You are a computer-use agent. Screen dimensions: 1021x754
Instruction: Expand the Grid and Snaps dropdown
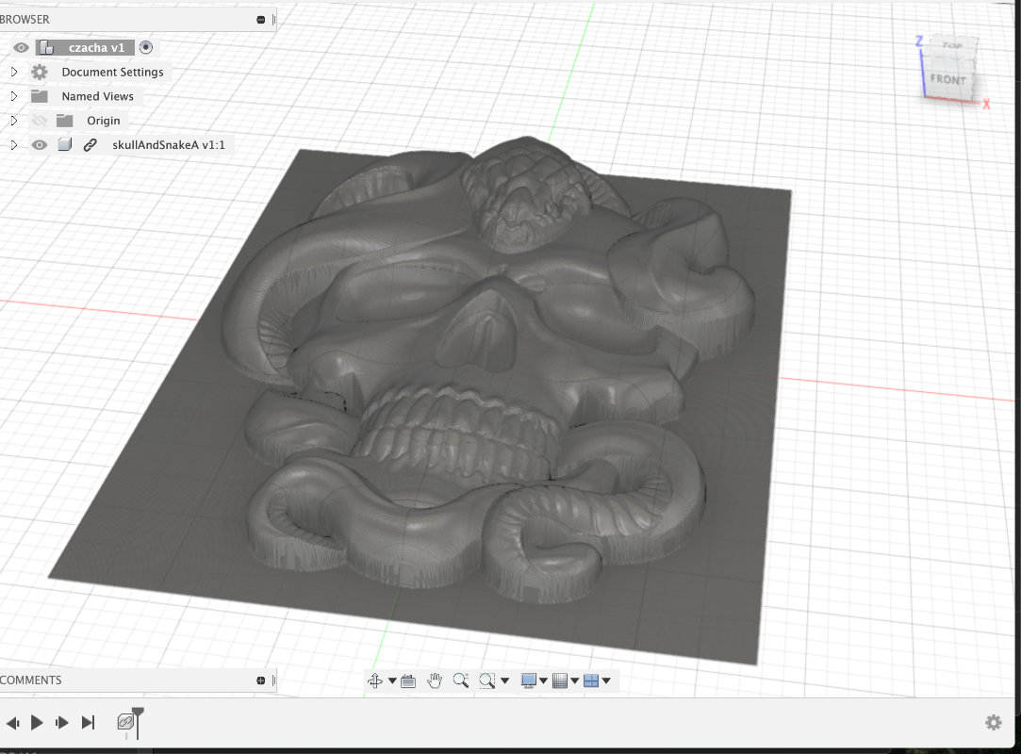click(574, 681)
